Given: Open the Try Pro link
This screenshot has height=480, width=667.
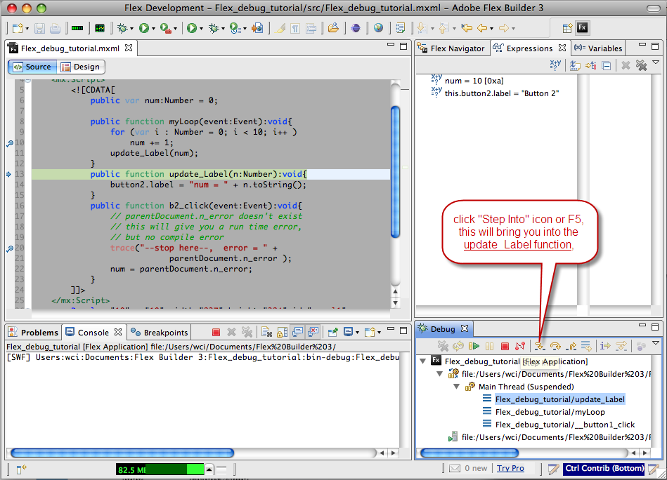Looking at the screenshot, I should (510, 468).
